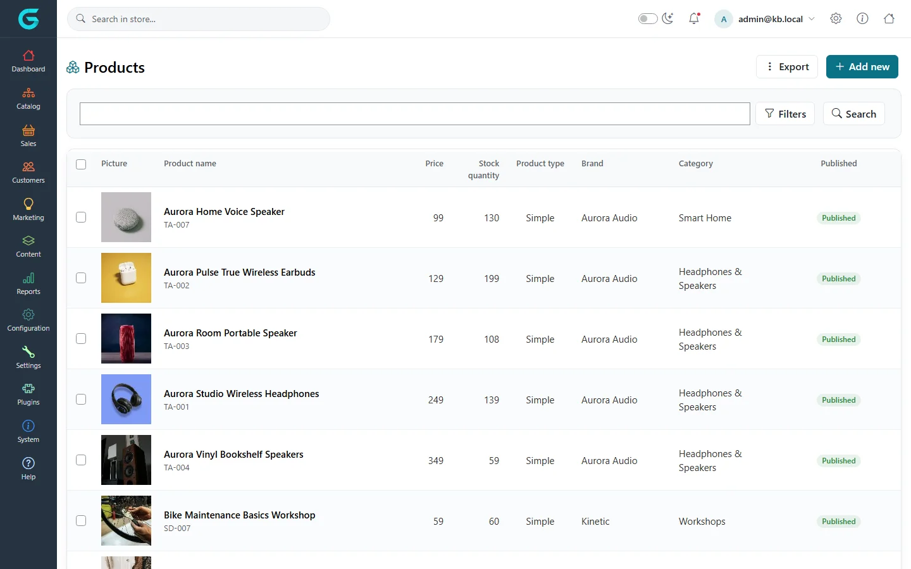
Task: Open Bike Maintenance Basics Workshop product link
Action: tap(239, 515)
